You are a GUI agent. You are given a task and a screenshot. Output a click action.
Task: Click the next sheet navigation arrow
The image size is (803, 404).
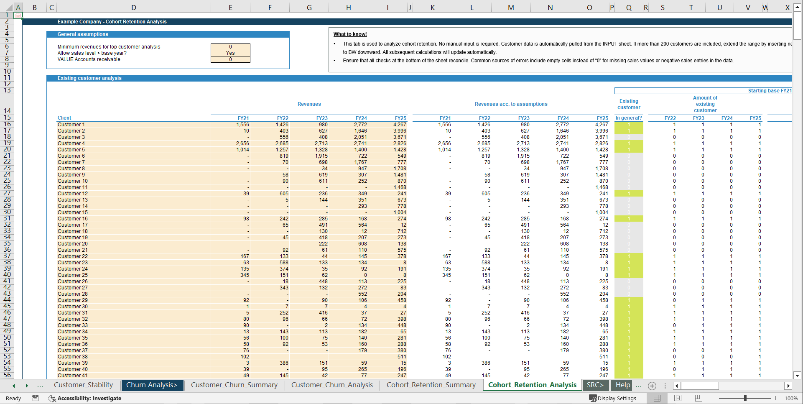coord(26,386)
